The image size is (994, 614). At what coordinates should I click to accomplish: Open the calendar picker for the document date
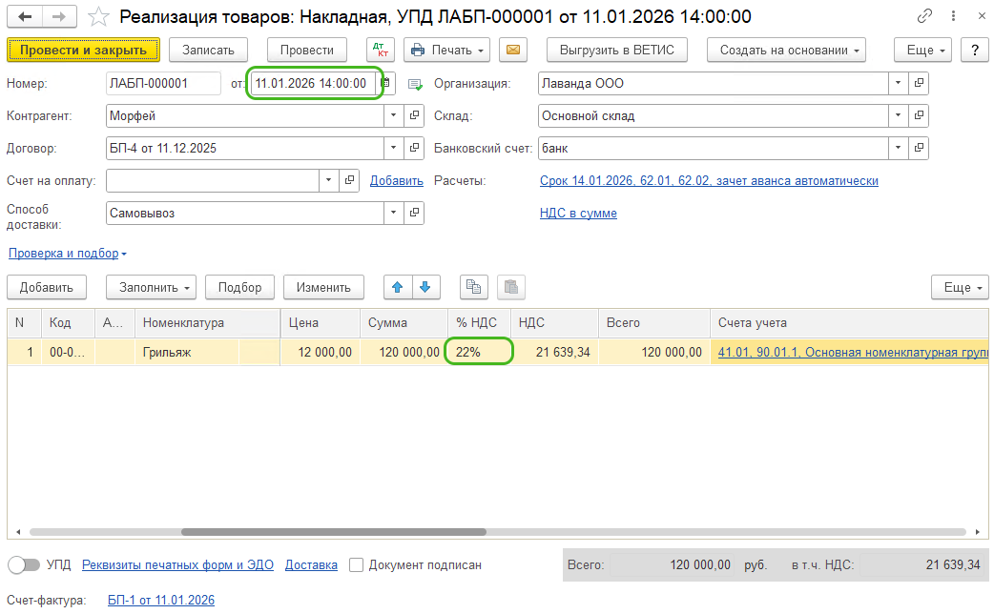[x=386, y=83]
